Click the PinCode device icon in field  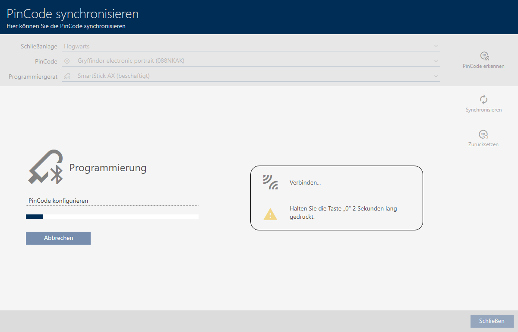tap(67, 61)
